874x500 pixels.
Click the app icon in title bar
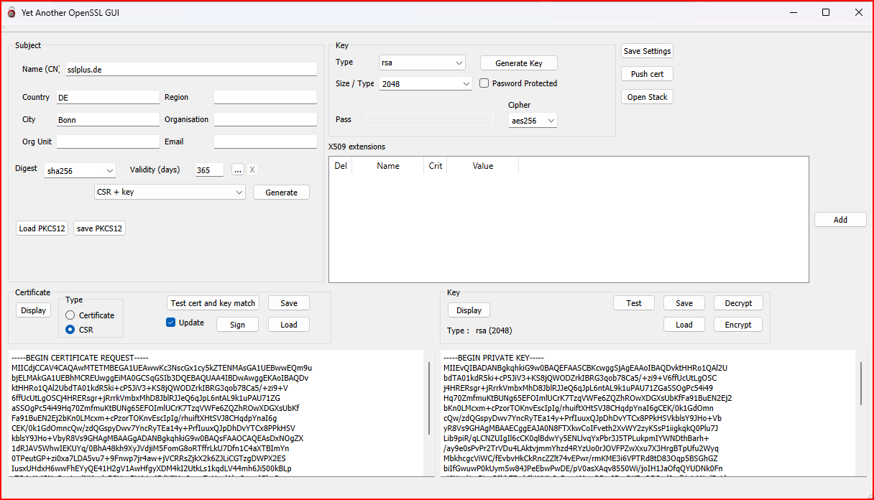11,12
